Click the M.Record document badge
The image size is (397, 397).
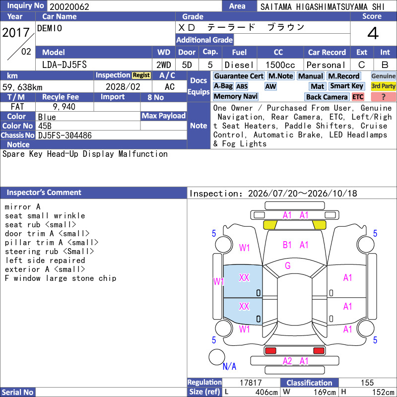point(343,76)
